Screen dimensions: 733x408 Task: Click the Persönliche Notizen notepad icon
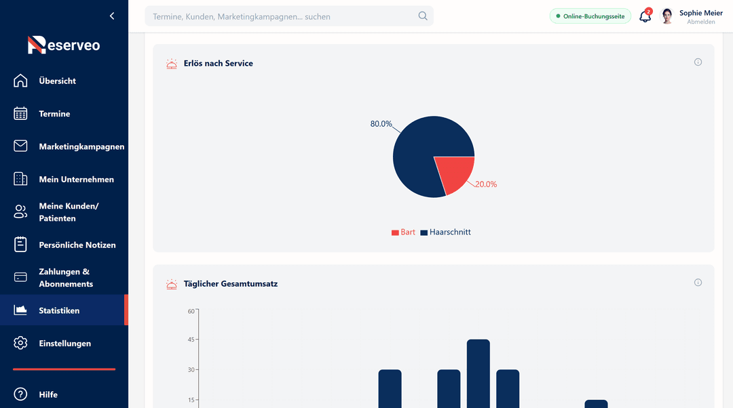[x=20, y=245]
